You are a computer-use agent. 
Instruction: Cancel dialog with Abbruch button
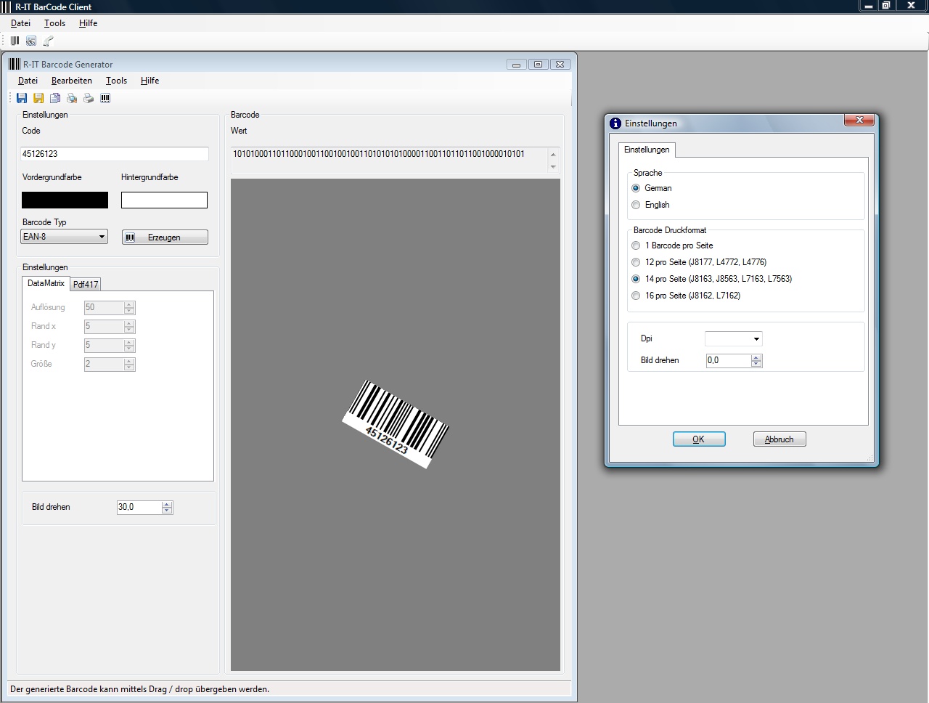779,439
